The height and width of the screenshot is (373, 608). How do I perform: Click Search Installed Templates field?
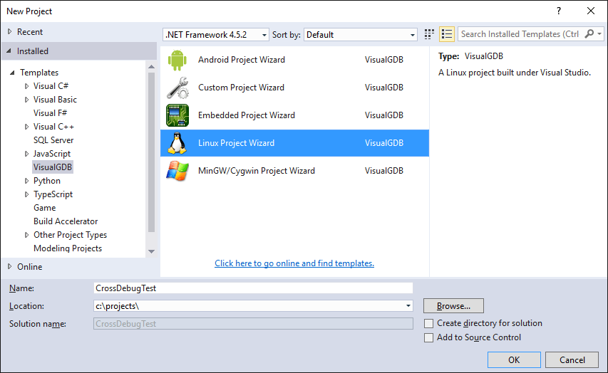coord(521,33)
